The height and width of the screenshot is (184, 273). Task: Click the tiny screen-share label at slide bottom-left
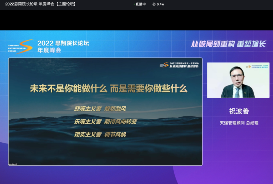tap(13, 164)
